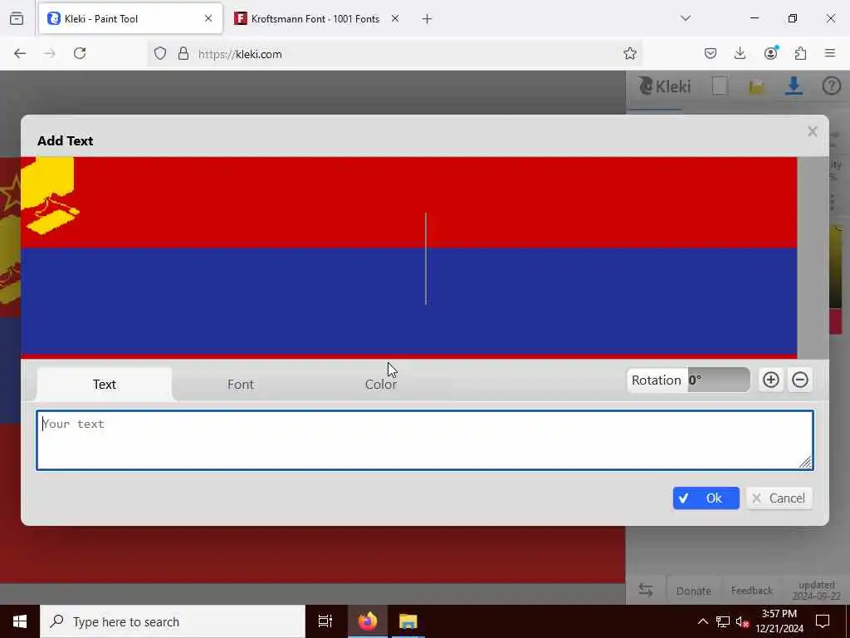
Task: Open the Feedback link
Action: pos(751,591)
